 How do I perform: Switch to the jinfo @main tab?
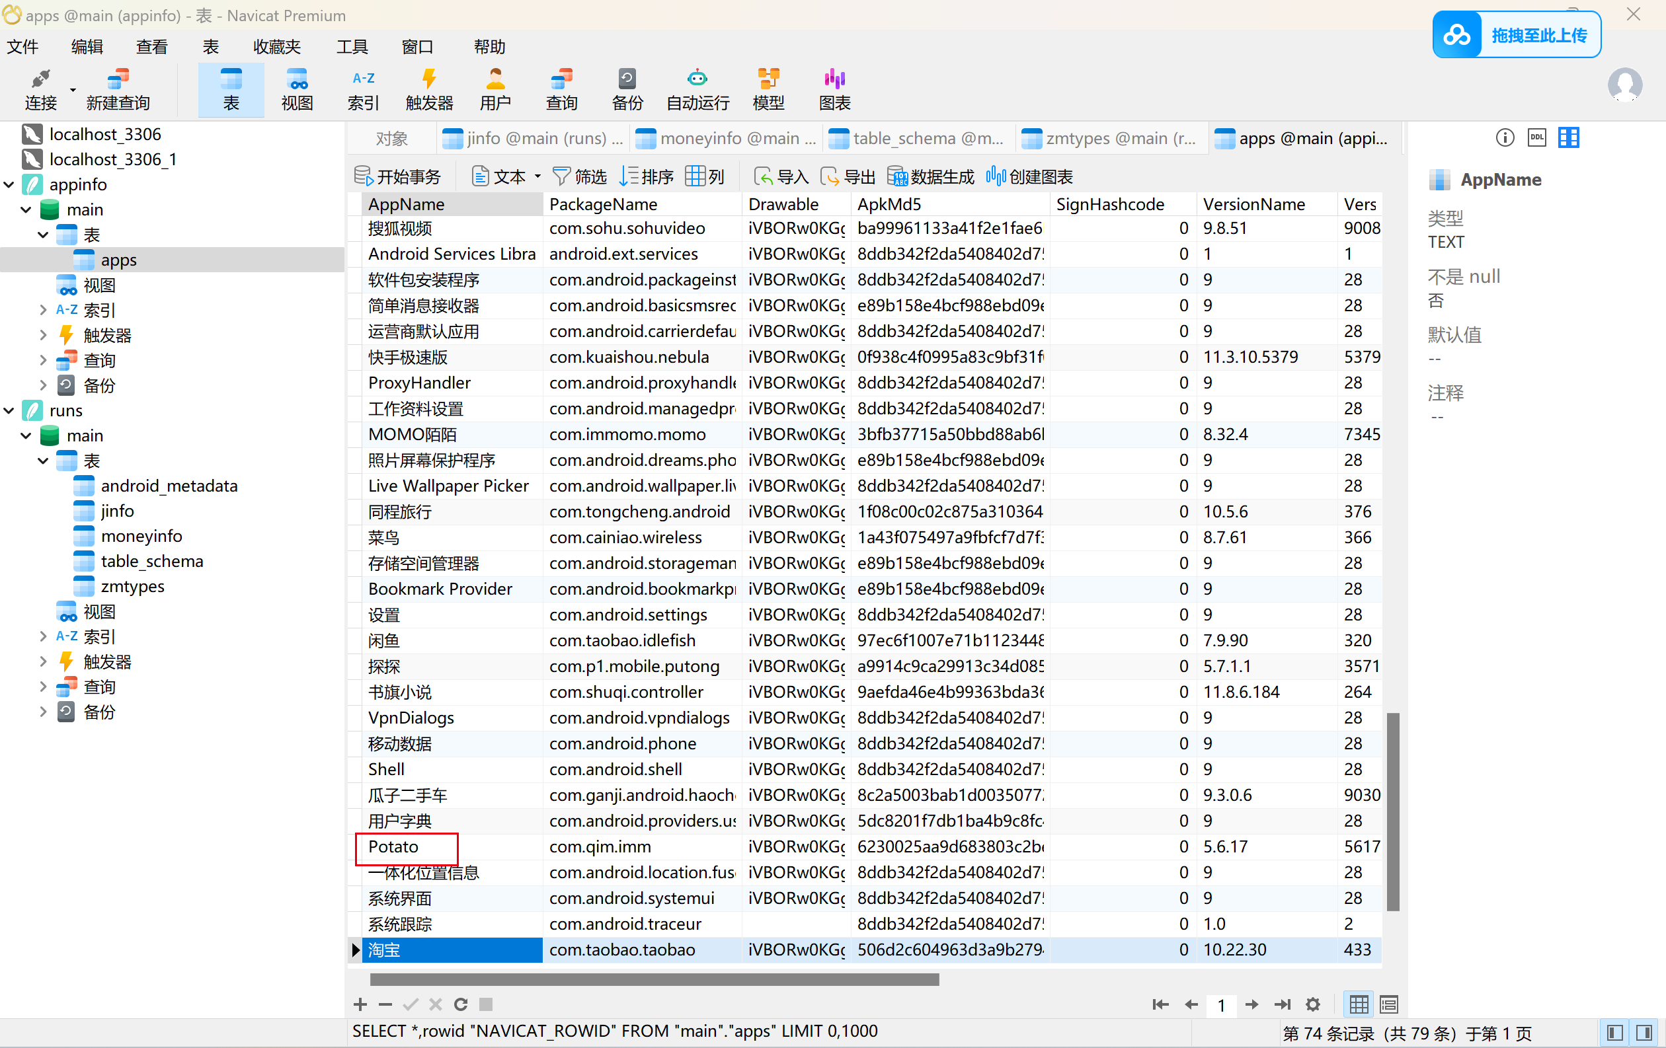[533, 138]
